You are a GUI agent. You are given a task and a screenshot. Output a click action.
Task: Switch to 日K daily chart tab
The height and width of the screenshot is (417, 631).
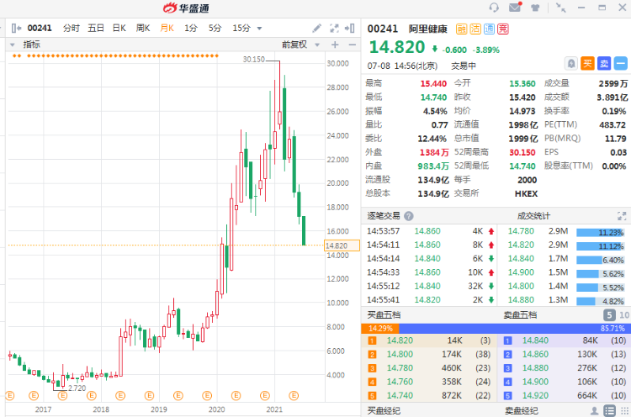point(119,28)
